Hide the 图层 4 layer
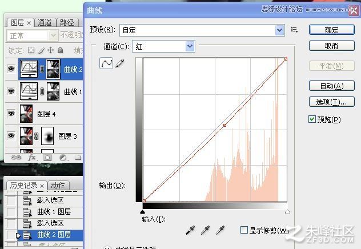The width and height of the screenshot is (361, 249). [x=11, y=114]
